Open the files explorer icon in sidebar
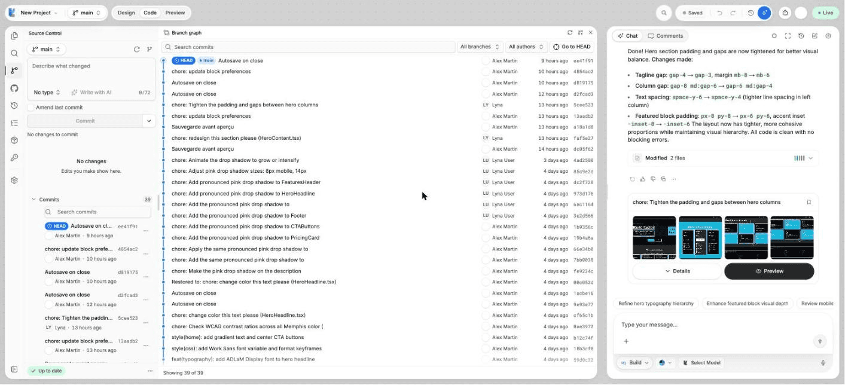 [x=14, y=36]
